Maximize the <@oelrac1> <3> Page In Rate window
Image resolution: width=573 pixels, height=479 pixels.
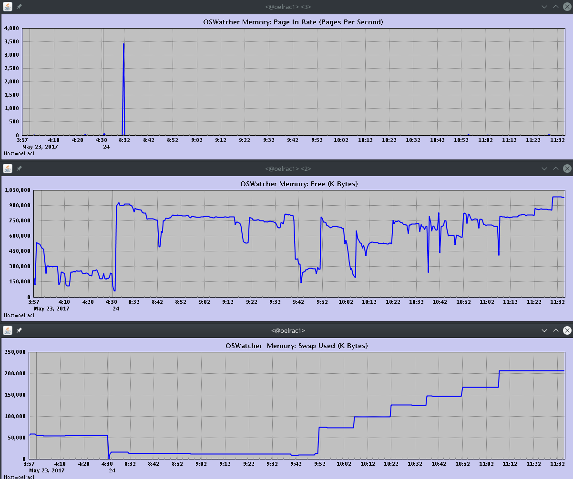pos(556,7)
